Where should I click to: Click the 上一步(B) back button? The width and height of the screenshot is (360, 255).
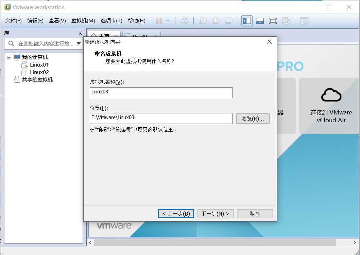[176, 214]
